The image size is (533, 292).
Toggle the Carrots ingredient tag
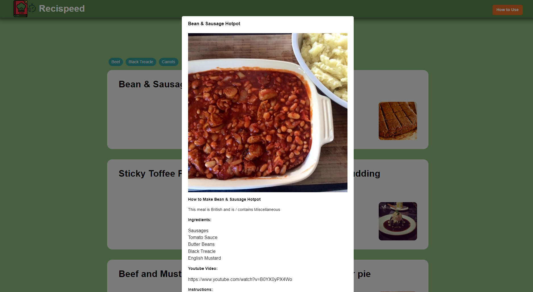click(x=168, y=62)
